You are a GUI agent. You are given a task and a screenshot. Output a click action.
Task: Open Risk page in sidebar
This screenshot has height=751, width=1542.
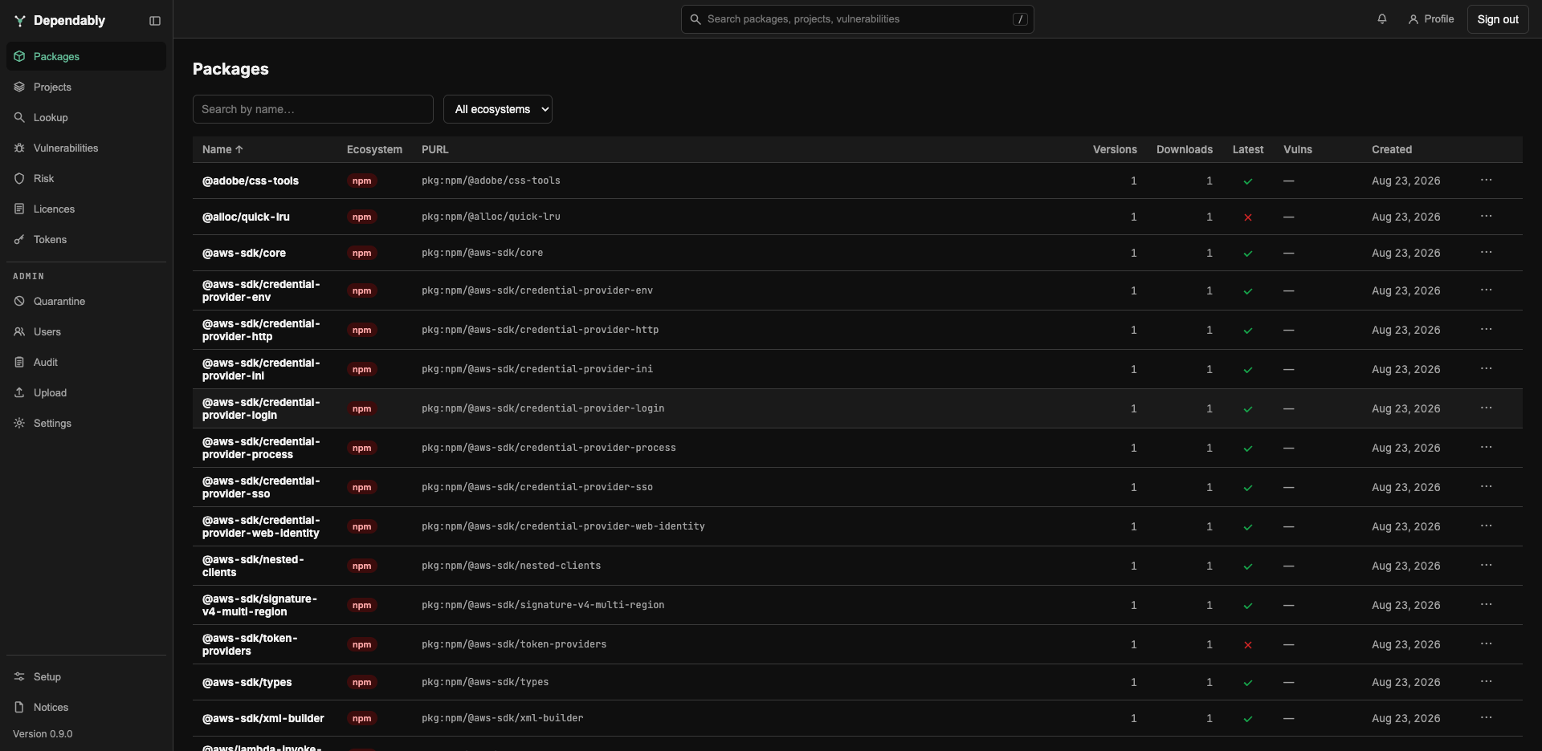86,178
